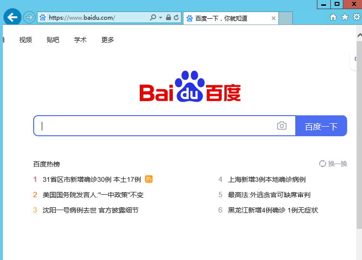362x260 pixels.
Task: Click the Baidu favicon in address bar
Action: pos(43,18)
